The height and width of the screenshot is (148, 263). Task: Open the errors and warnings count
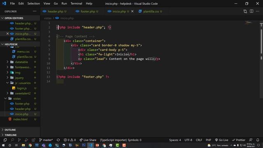(x=70, y=140)
